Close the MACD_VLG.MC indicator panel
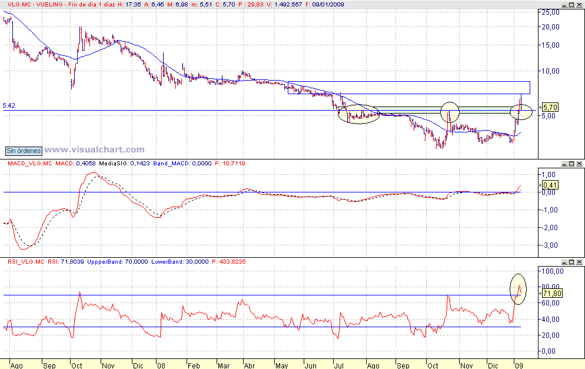Viewport: 585px width, 369px height. point(579,164)
